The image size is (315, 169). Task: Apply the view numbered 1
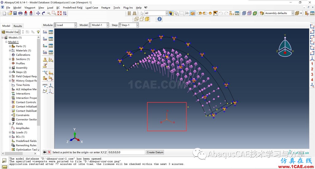click(x=312, y=64)
